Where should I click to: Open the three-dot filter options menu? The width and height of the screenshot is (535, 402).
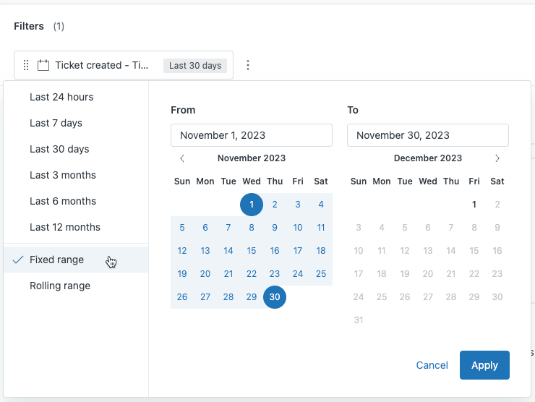(248, 65)
